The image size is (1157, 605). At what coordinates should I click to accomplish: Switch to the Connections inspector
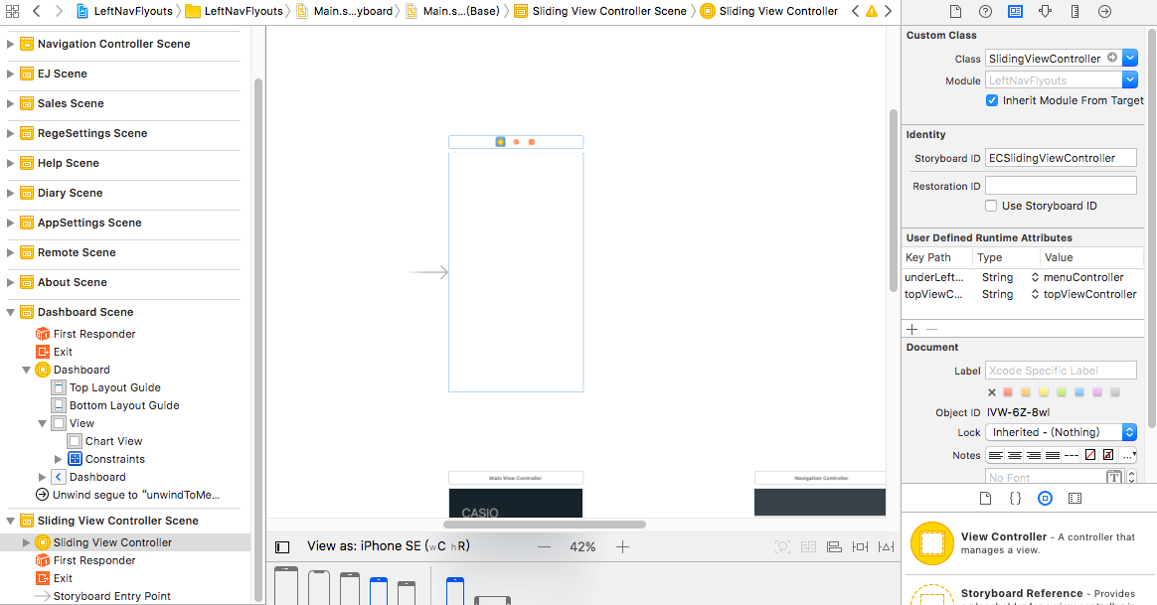point(1104,12)
